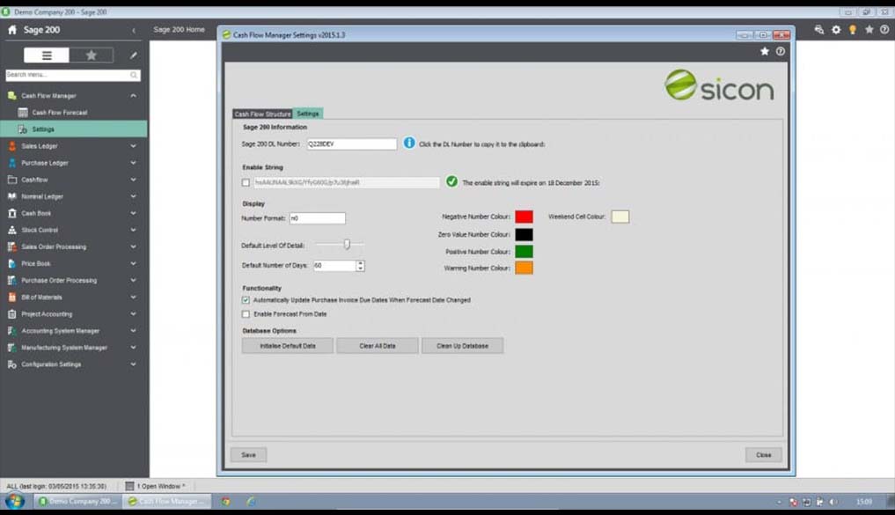Switch sidebar to menu list view

(x=47, y=55)
